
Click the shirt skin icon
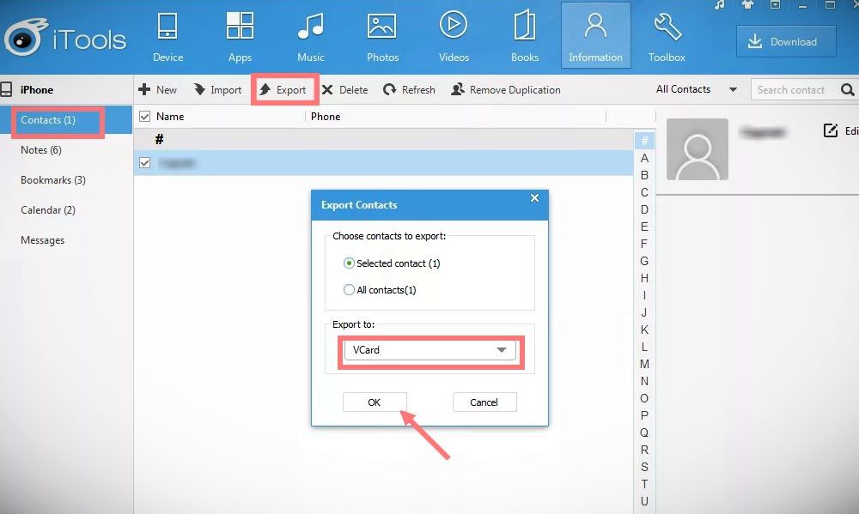click(747, 5)
